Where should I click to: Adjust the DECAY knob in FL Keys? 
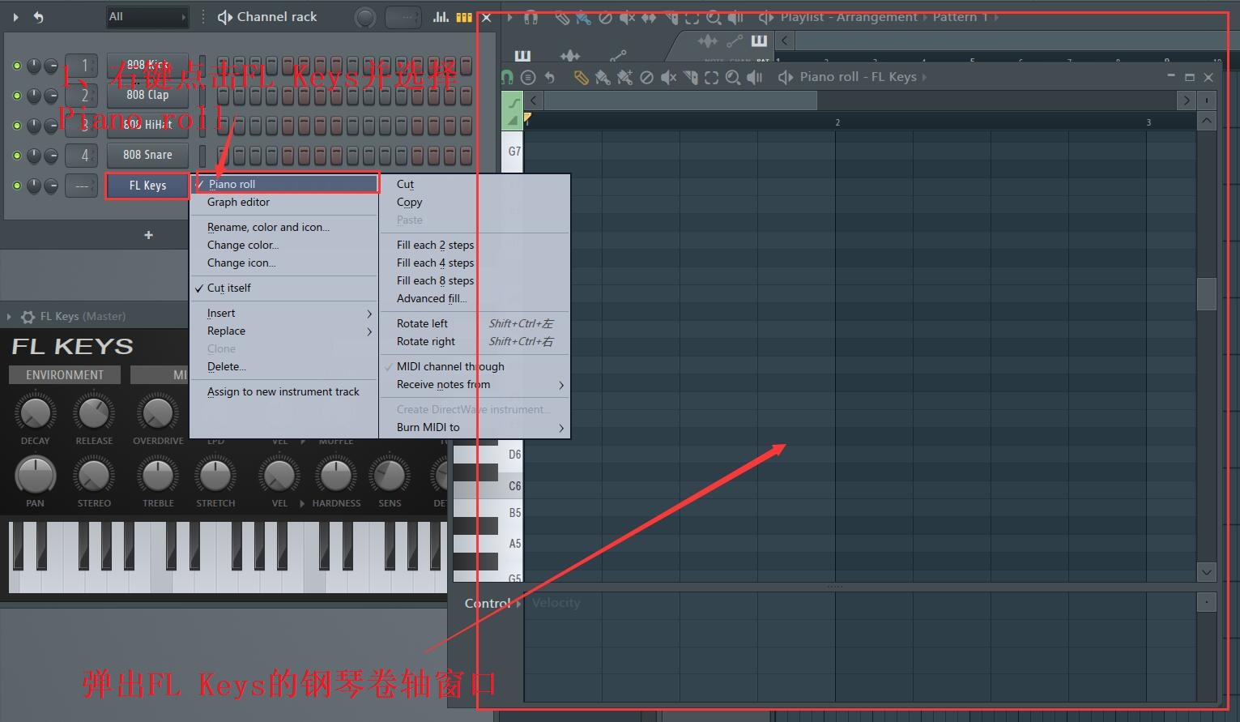click(x=35, y=412)
